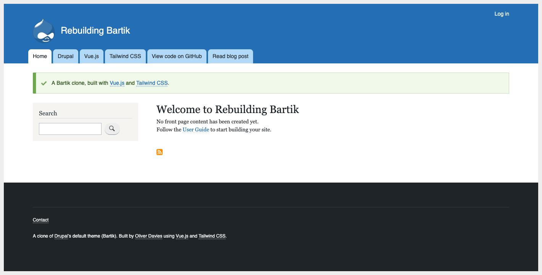542x275 pixels.
Task: Open the Home tab
Action: point(40,57)
